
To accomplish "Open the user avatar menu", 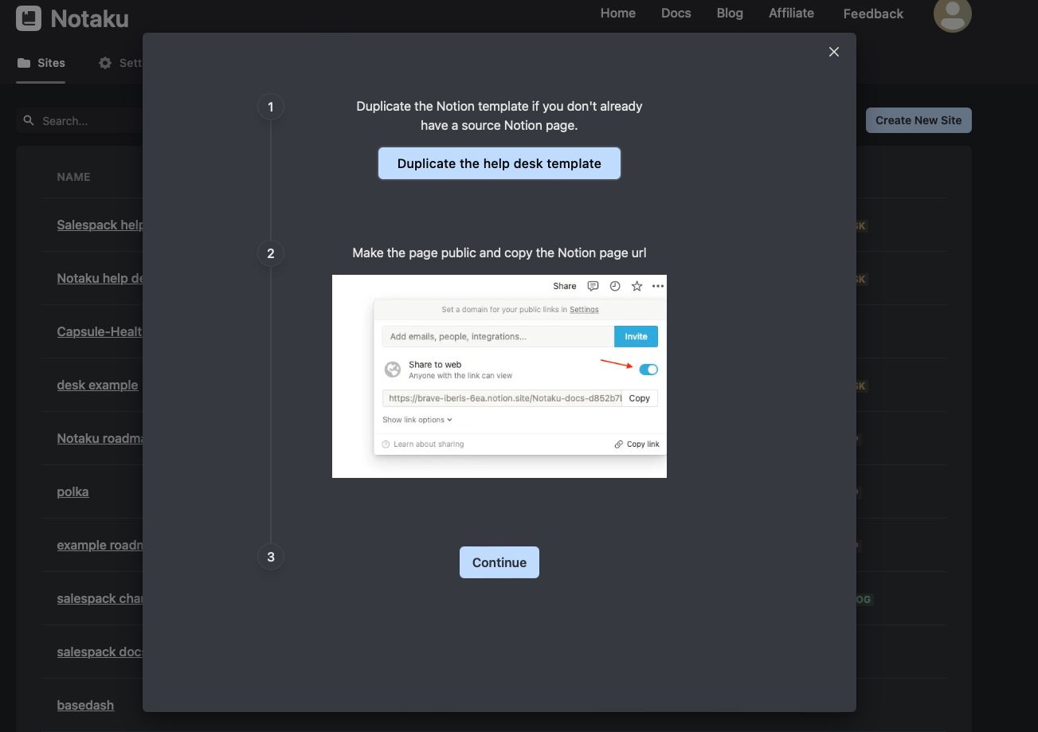I will click(x=952, y=14).
